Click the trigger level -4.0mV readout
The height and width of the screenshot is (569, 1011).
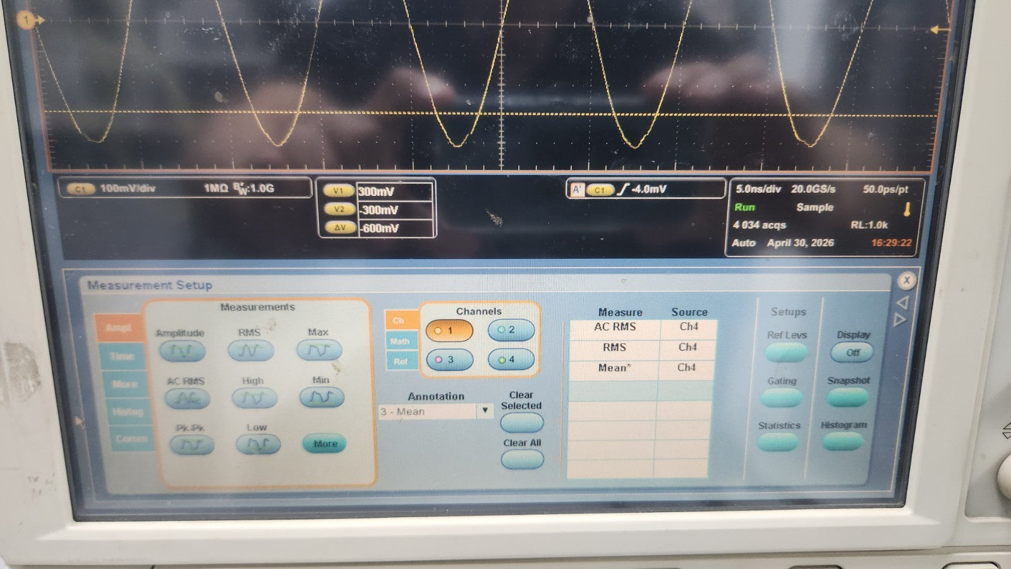click(x=648, y=188)
